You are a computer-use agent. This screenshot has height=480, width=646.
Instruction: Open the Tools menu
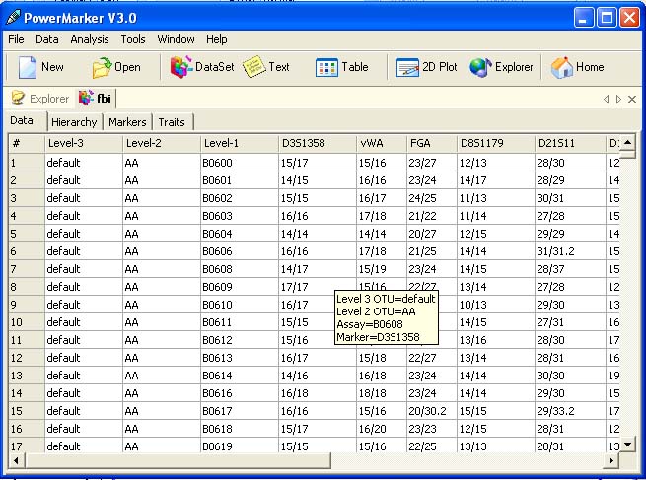(133, 39)
